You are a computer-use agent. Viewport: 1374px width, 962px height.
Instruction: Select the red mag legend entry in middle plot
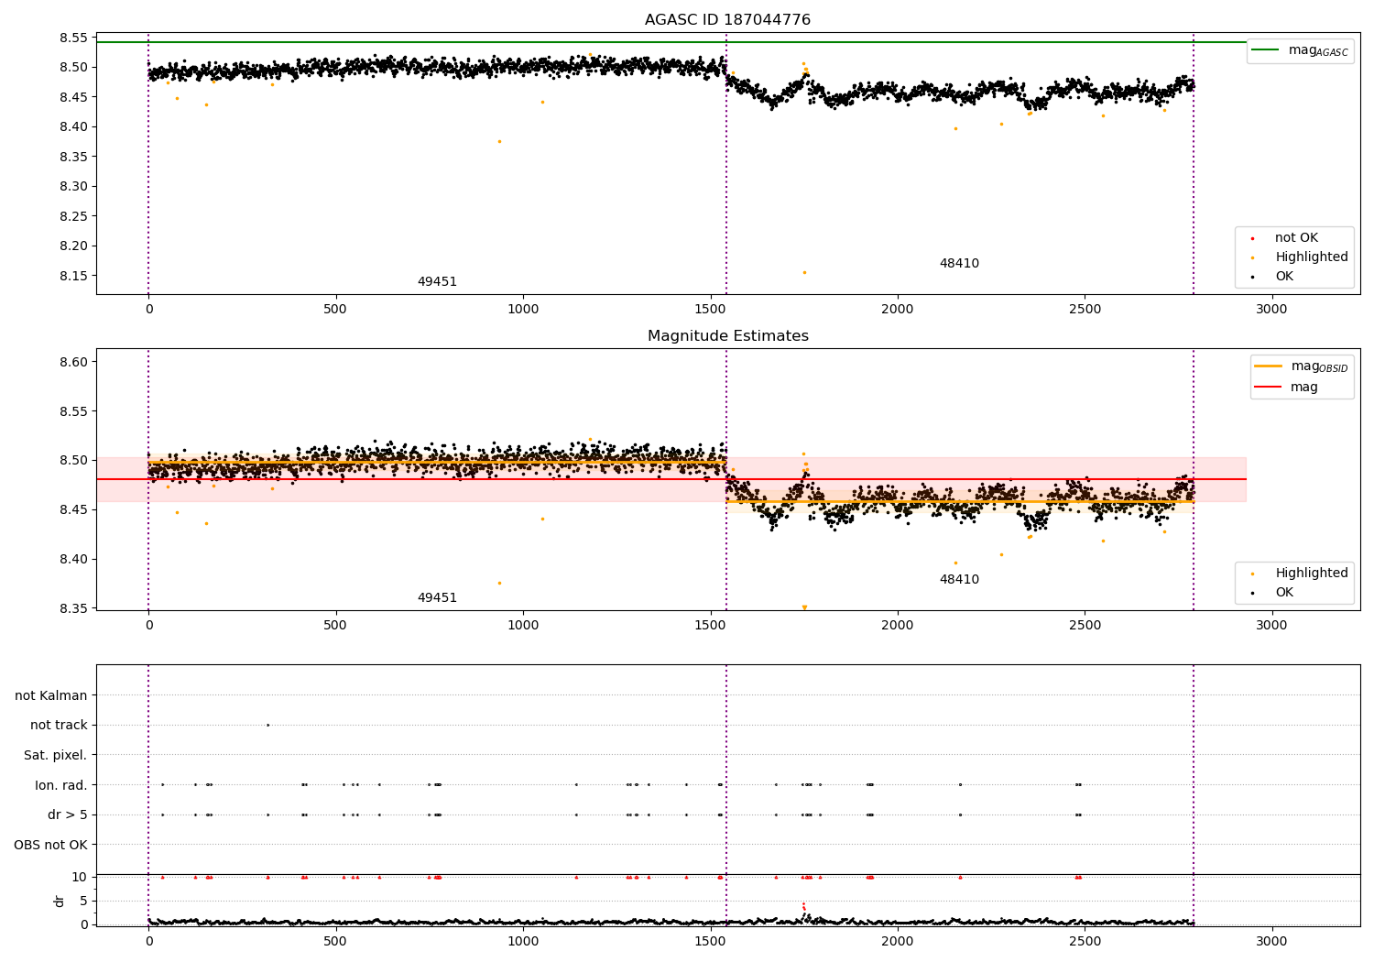click(x=1286, y=387)
